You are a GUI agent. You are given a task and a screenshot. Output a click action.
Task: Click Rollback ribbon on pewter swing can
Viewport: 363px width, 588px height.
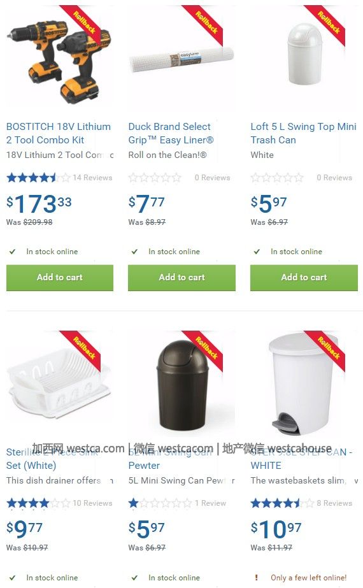pyautogui.click(x=206, y=348)
